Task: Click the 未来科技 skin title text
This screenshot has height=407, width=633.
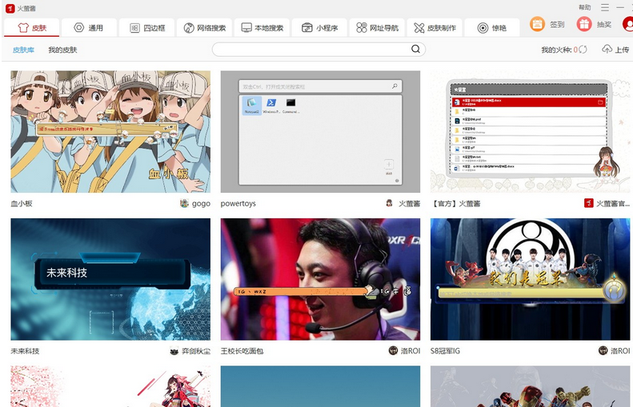Action: (25, 351)
